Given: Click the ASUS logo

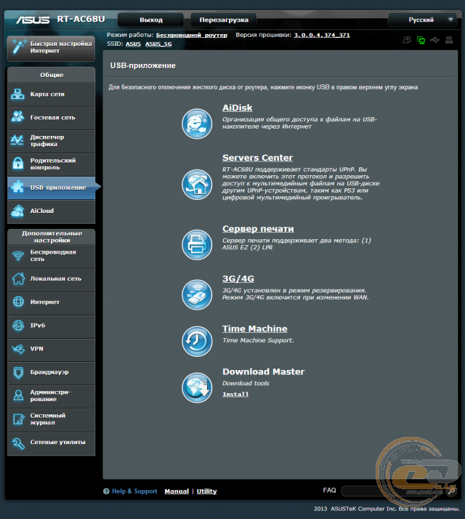Looking at the screenshot, I should tap(33, 20).
